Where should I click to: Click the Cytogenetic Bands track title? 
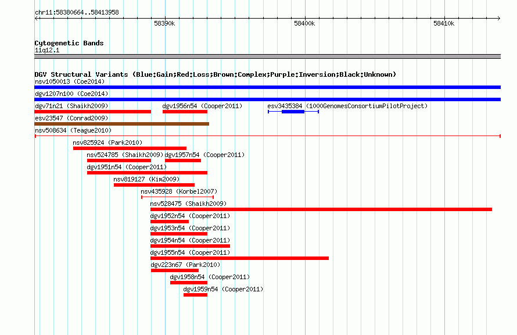point(69,43)
